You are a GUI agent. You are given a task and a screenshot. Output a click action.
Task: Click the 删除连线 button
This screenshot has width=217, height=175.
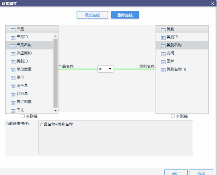tap(125, 15)
